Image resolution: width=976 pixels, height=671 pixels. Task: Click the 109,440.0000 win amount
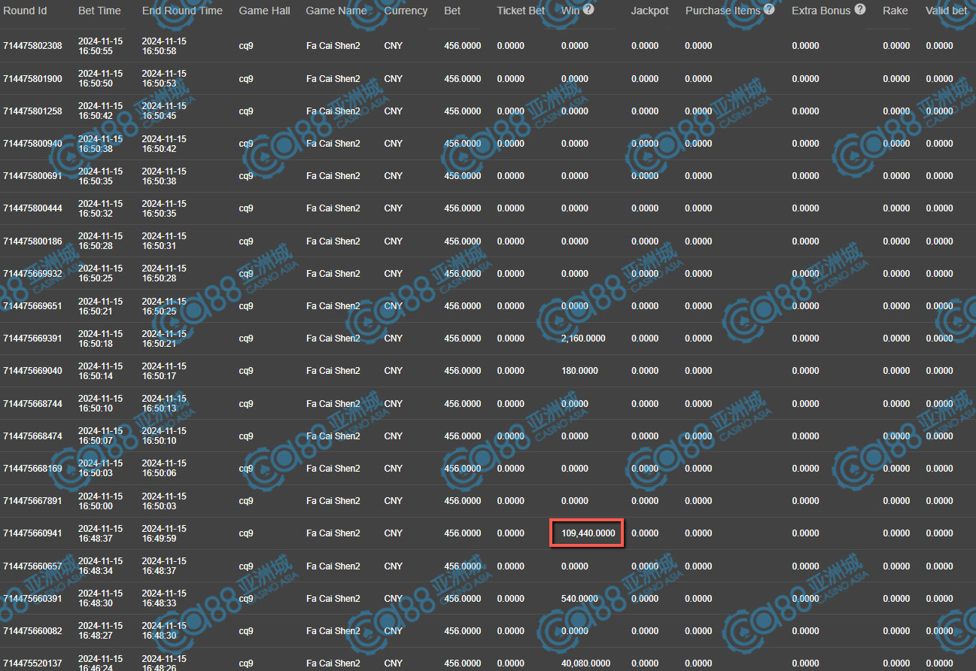[x=588, y=533]
